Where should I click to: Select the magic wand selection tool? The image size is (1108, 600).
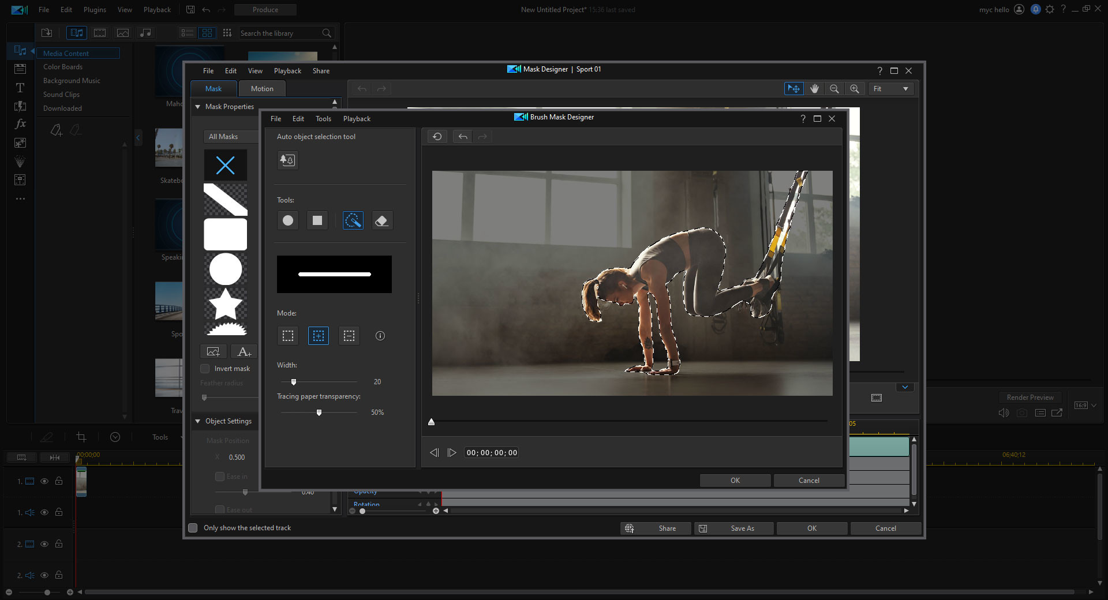point(353,220)
